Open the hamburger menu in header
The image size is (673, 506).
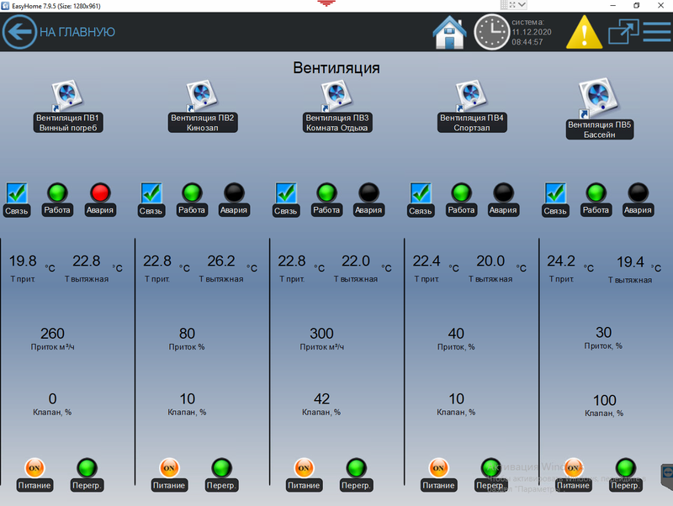click(x=657, y=32)
